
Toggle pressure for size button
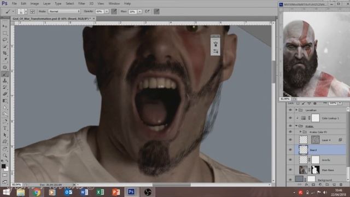pyautogui.click(x=156, y=11)
